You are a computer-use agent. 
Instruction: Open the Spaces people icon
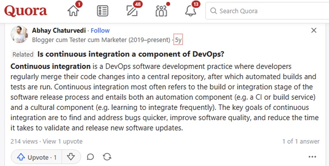(161, 11)
